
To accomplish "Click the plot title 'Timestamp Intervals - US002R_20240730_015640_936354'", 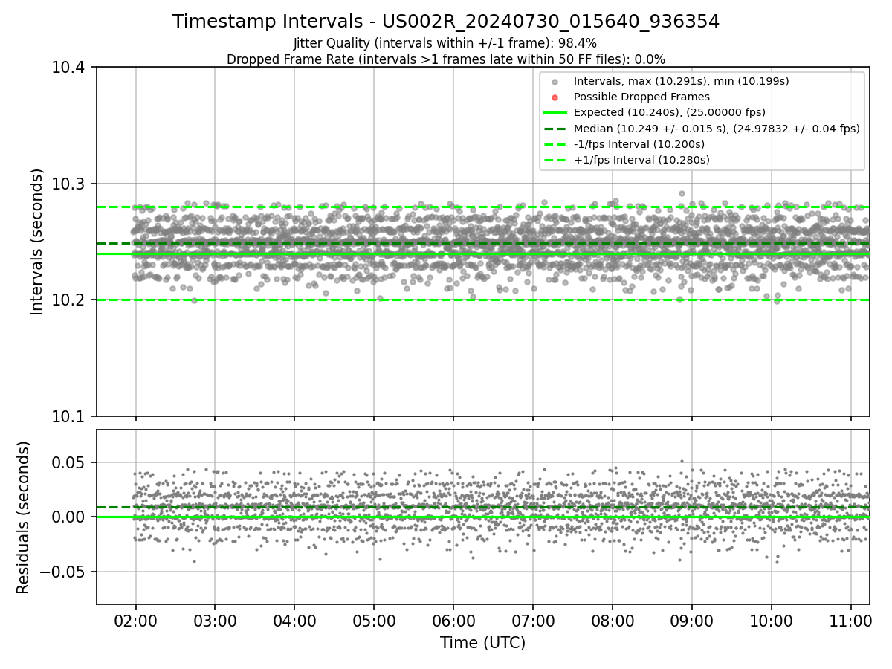I will tap(446, 22).
